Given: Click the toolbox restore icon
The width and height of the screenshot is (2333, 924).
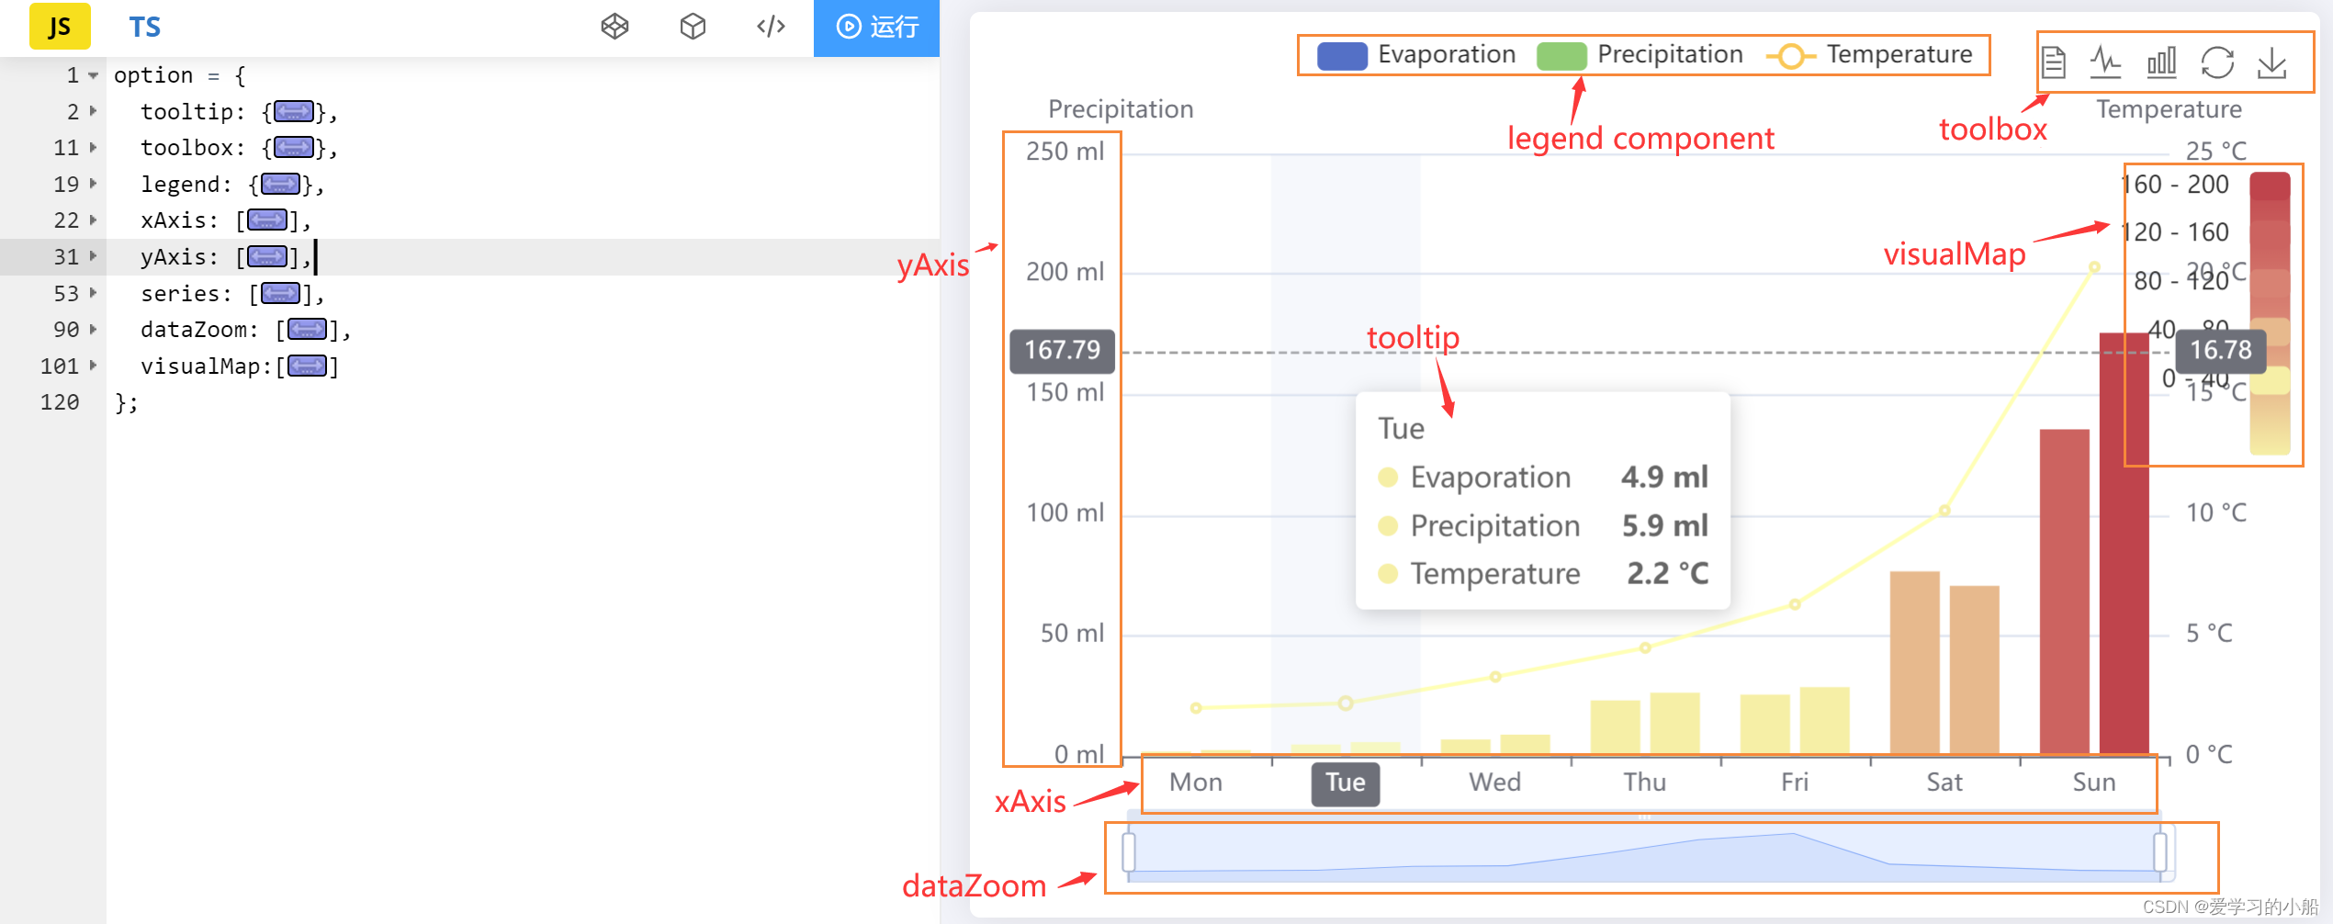Looking at the screenshot, I should [x=2217, y=62].
